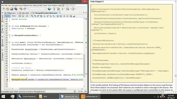Click the editor horizontal scrollbar thumb

tap(43, 89)
